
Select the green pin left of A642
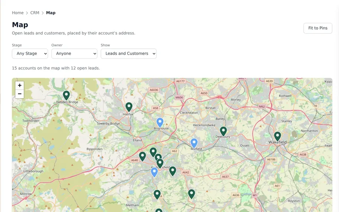click(173, 171)
